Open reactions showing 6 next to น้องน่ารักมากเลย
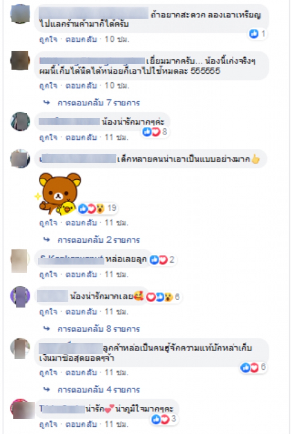The height and width of the screenshot is (434, 291). pyautogui.click(x=163, y=297)
